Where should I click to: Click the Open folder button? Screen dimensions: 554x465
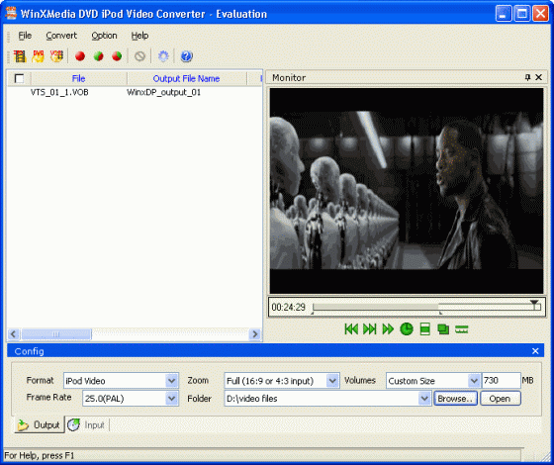click(x=500, y=399)
